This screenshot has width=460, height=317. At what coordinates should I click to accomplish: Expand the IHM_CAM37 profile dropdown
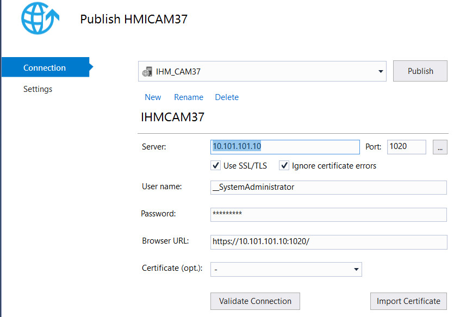pyautogui.click(x=379, y=71)
